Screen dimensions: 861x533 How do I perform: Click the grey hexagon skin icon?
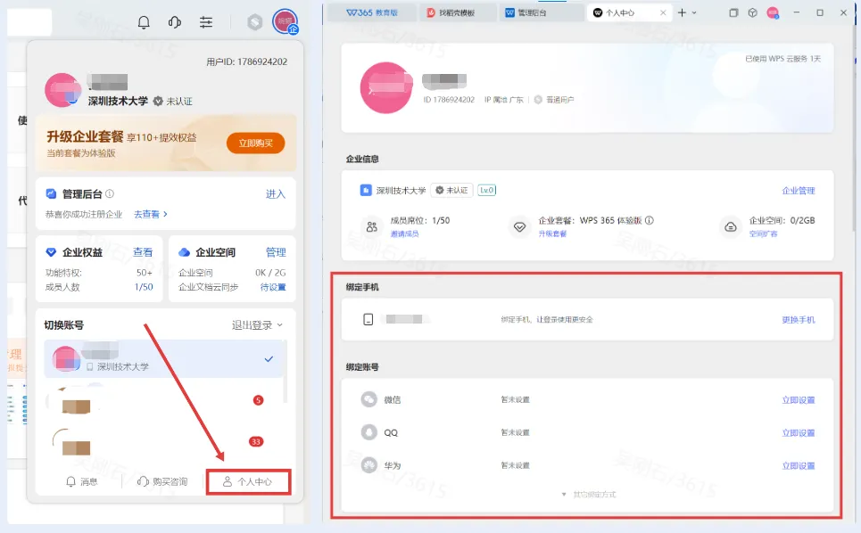(x=255, y=22)
